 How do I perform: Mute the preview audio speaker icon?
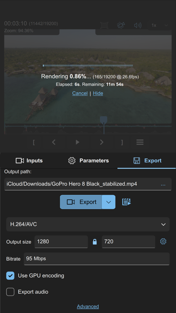pyautogui.click(x=138, y=25)
